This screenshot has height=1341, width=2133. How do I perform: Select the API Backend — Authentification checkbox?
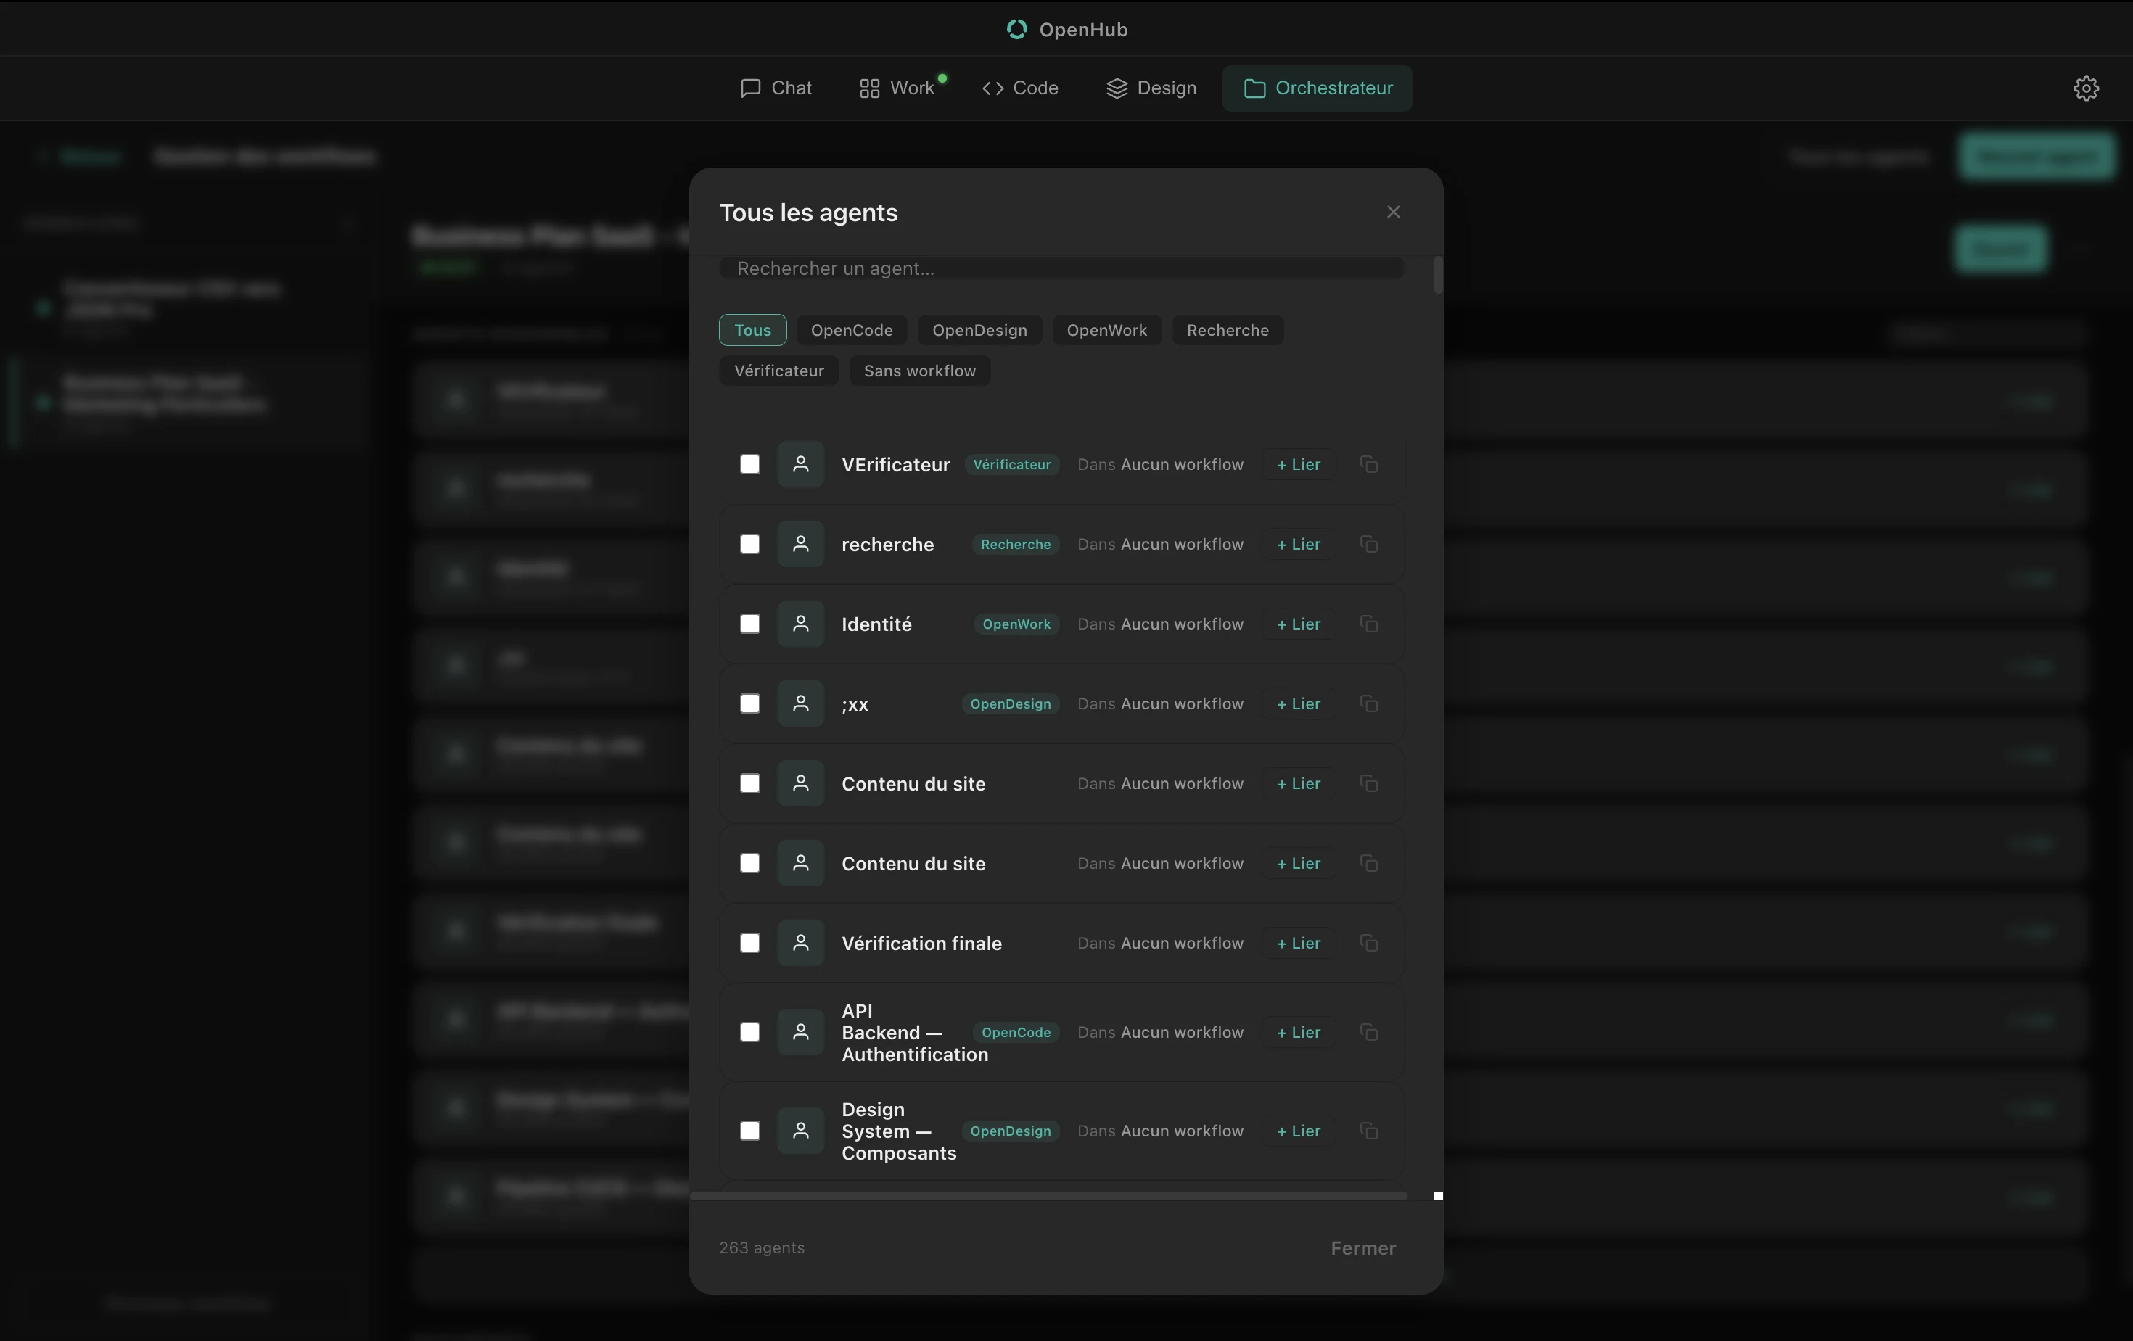click(x=750, y=1032)
